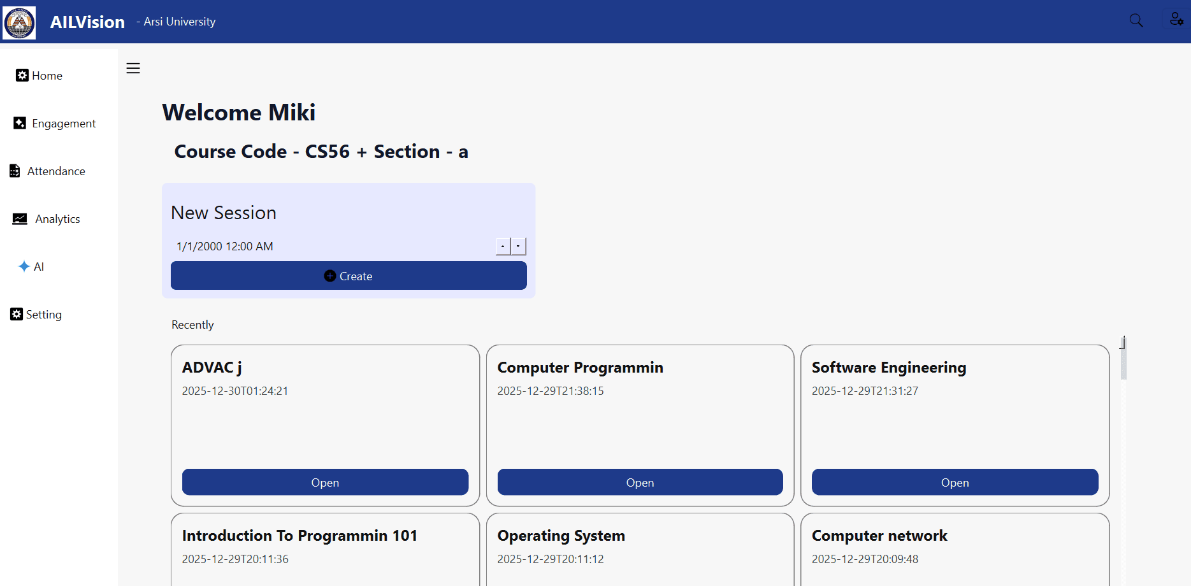Go to the Setting menu item
Viewport: 1191px width, 586px height.
click(x=36, y=314)
